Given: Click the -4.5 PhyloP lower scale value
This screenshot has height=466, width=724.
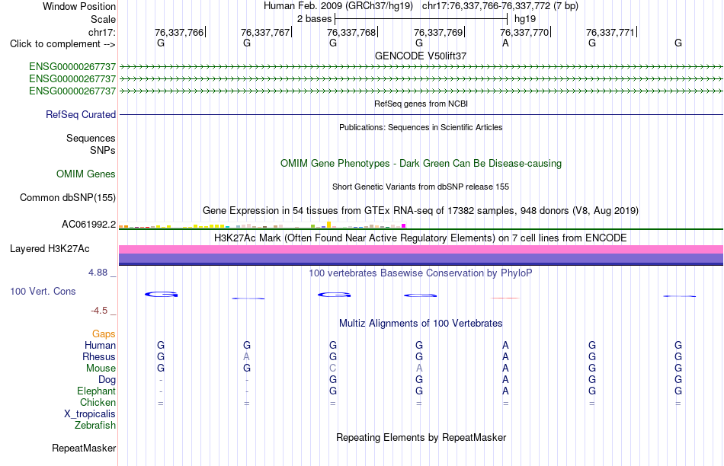Looking at the screenshot, I should (x=99, y=311).
